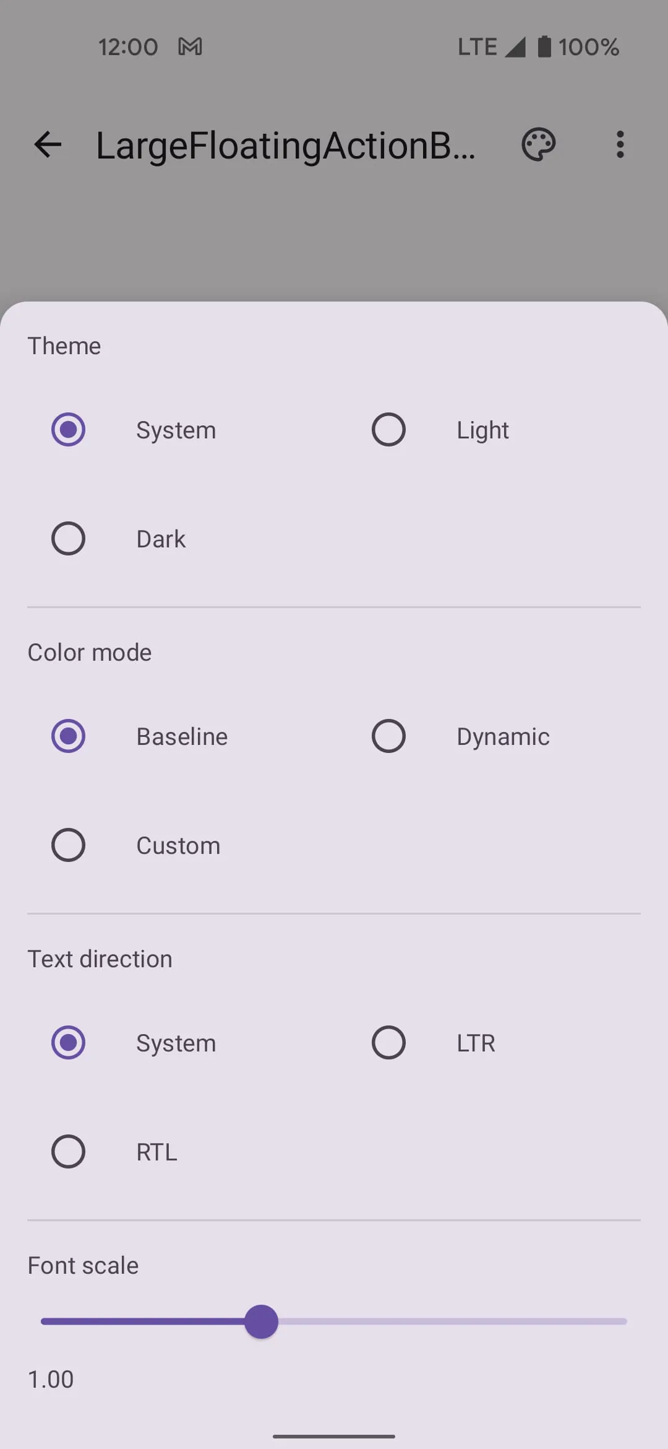The width and height of the screenshot is (668, 1449).
Task: Tap the dimmed scrim to dismiss settings
Action: (x=334, y=241)
